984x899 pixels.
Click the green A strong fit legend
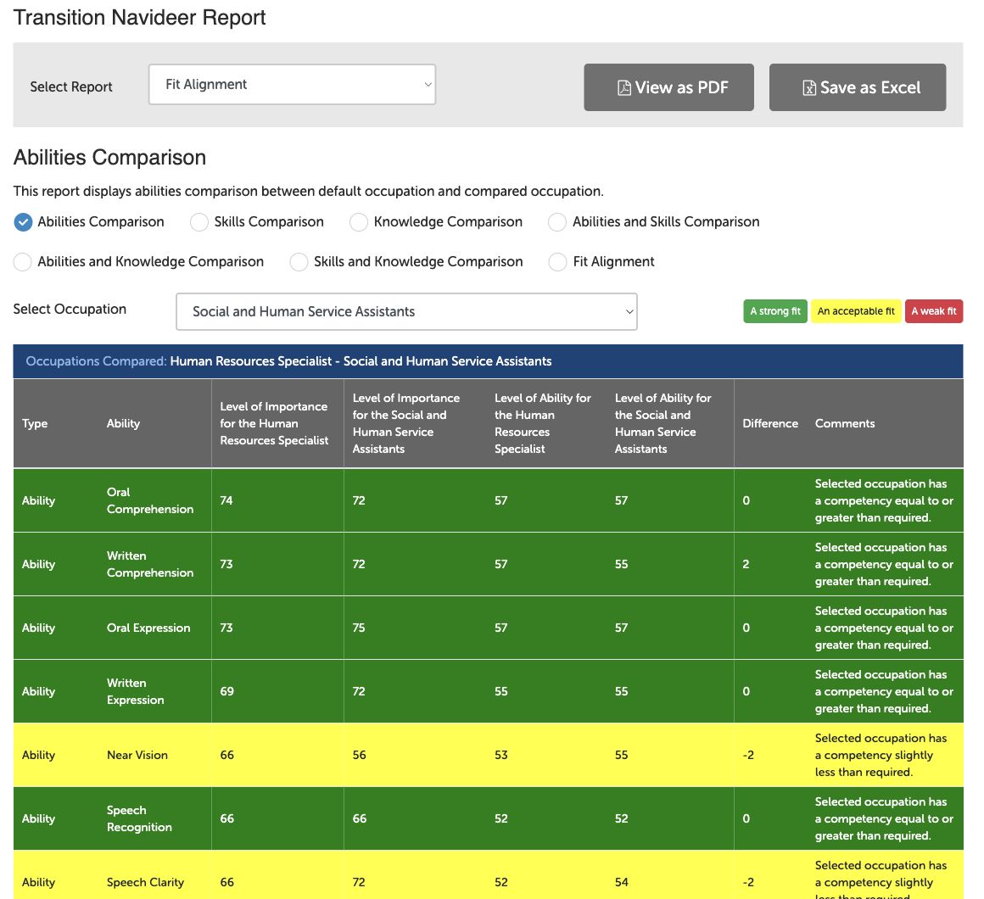point(775,311)
